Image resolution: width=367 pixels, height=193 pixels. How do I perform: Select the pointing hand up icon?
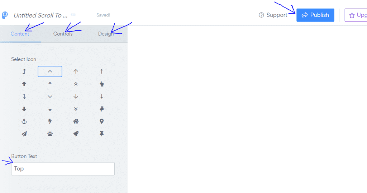101,84
